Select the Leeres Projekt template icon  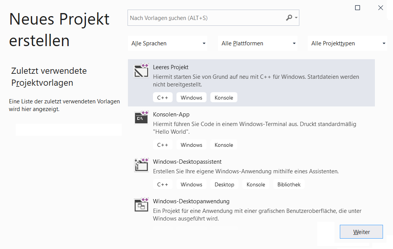[141, 70]
